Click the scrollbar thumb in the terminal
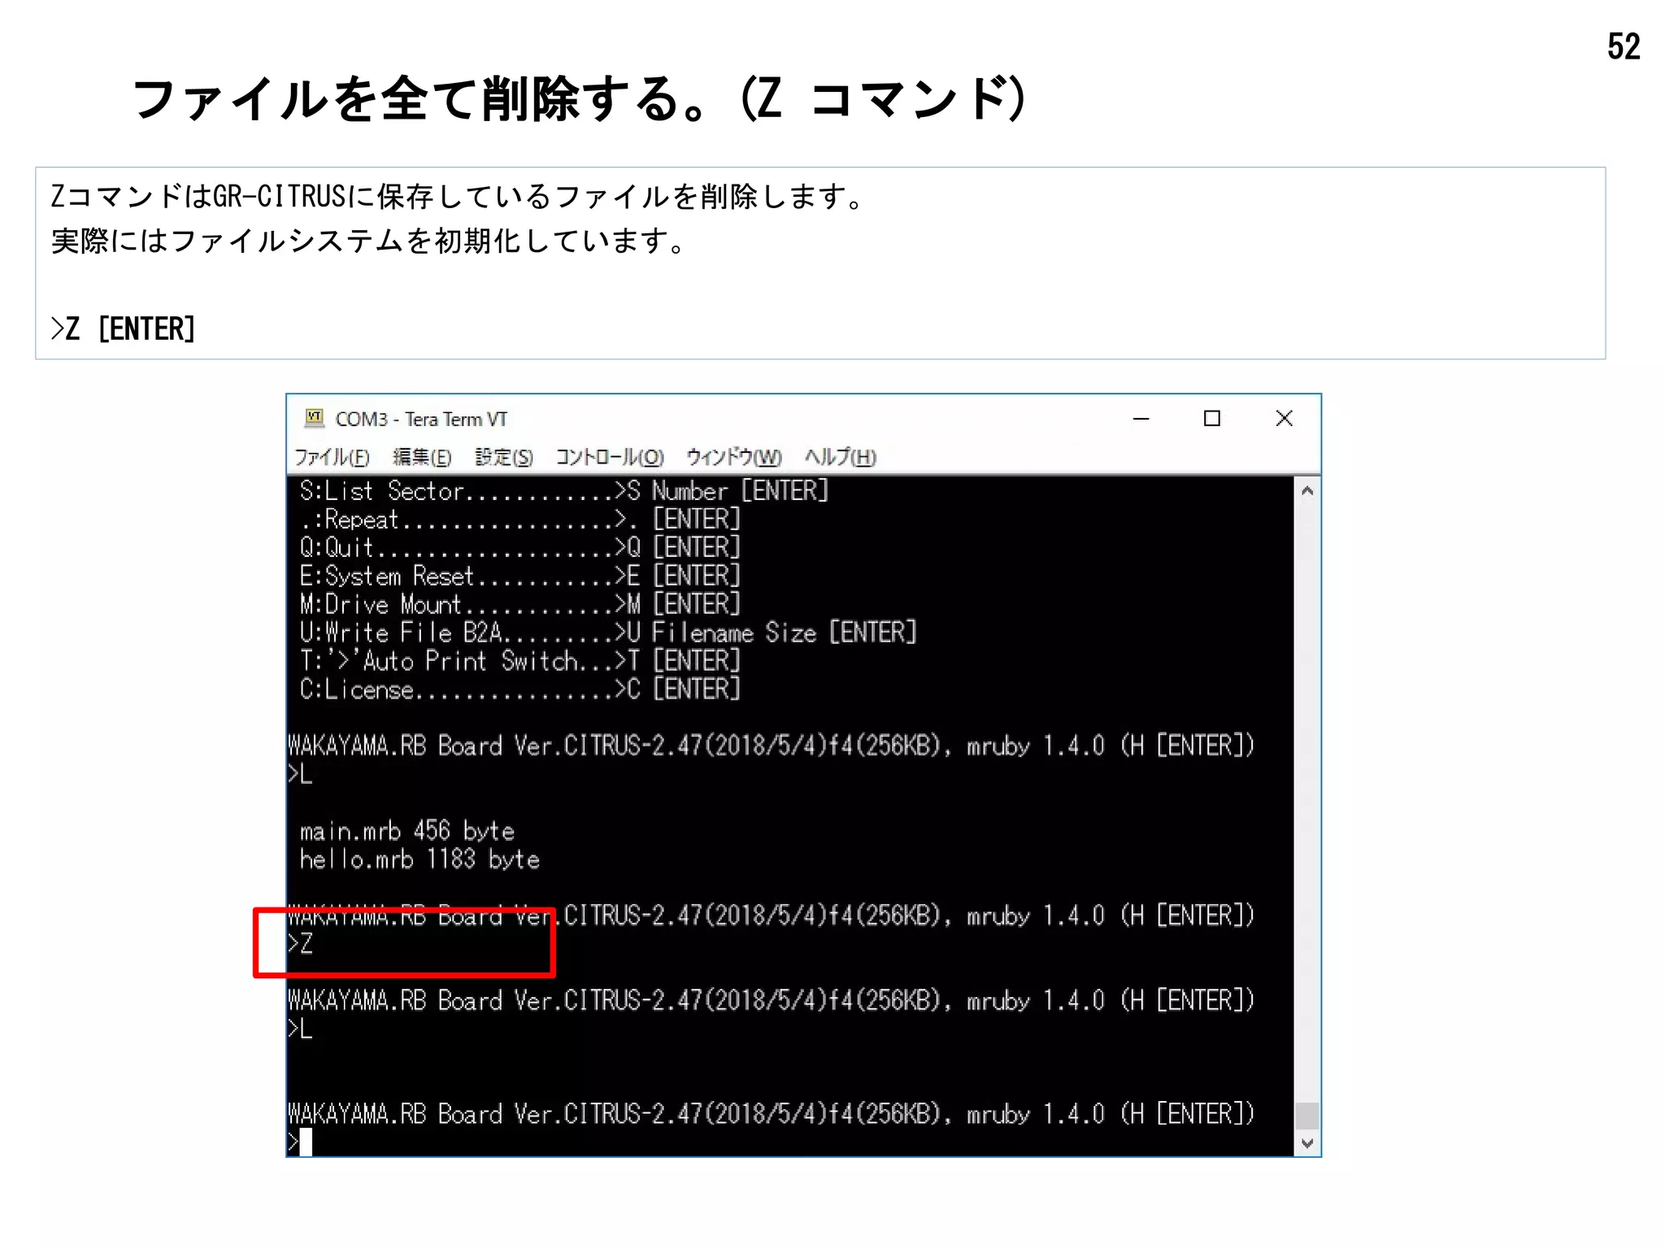The width and height of the screenshot is (1665, 1249). tap(1307, 1115)
